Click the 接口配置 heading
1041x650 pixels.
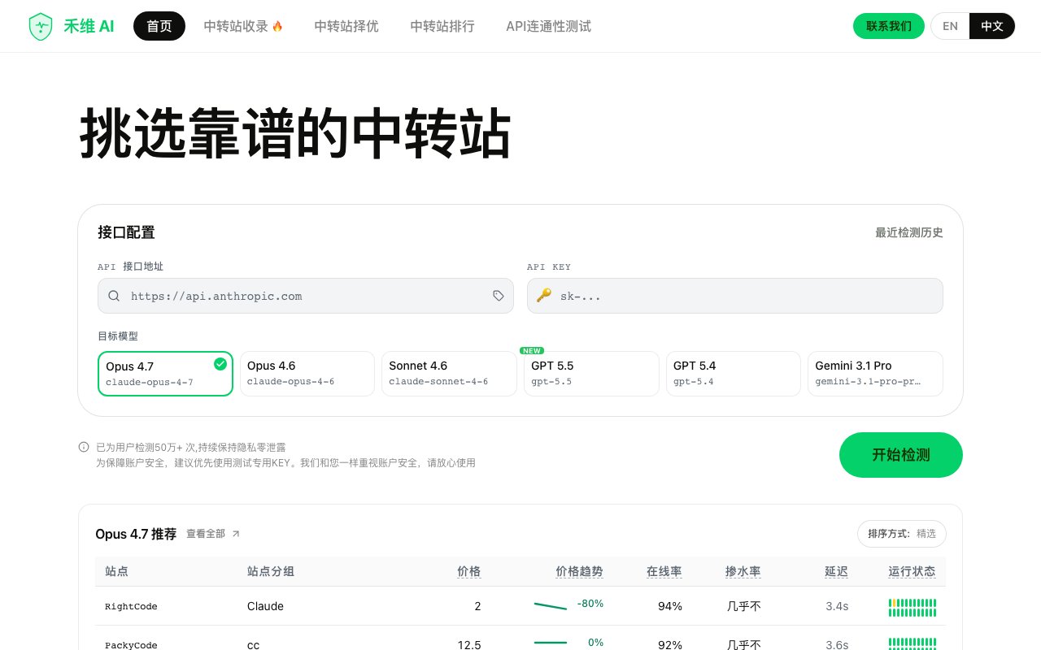(x=126, y=232)
